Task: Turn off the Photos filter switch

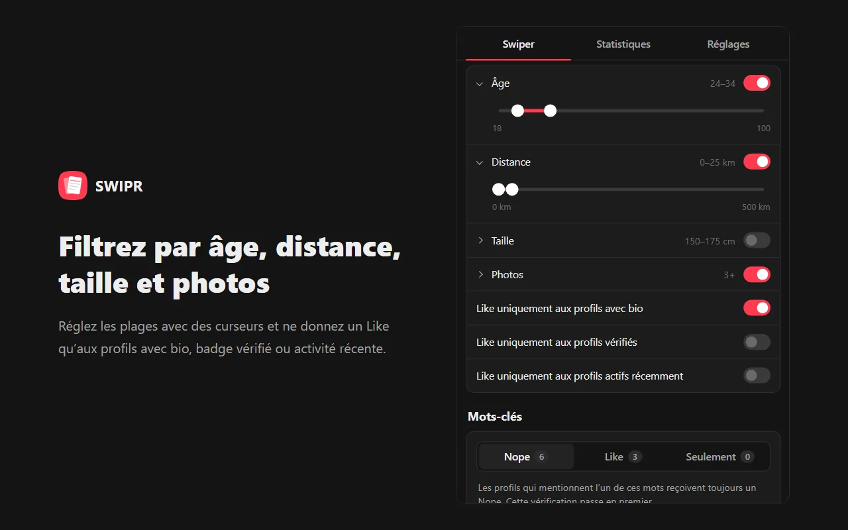Action: click(x=757, y=274)
